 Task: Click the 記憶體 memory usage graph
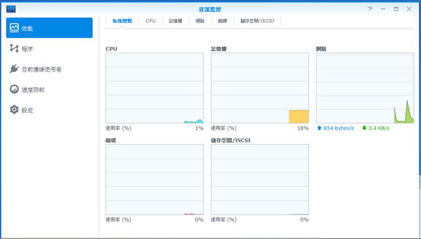tap(260, 88)
